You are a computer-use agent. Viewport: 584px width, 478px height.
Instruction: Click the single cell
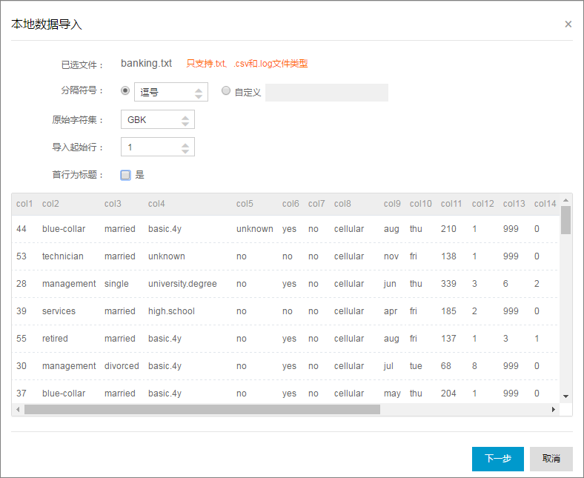[x=116, y=284]
